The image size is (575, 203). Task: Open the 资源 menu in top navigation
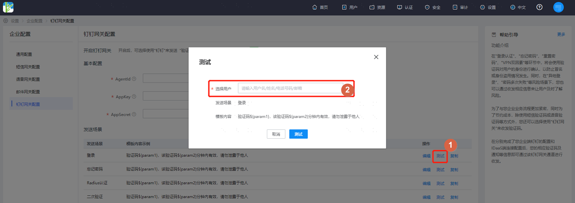[x=378, y=7]
